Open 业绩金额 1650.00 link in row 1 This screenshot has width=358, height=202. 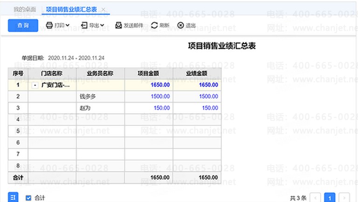tap(209, 85)
